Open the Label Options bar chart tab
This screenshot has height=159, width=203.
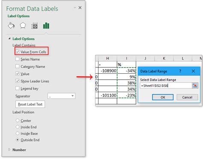pos(46,26)
